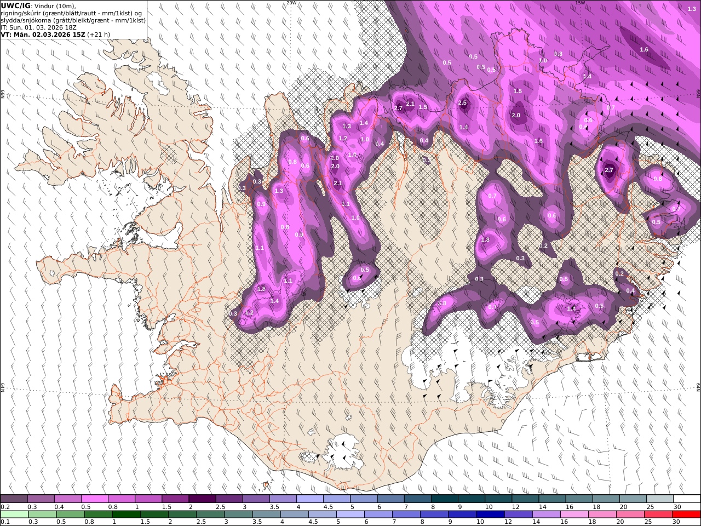701x526 pixels.
Task: Pick the 2.5 swatch in upper purple legend
Action: pos(229,499)
